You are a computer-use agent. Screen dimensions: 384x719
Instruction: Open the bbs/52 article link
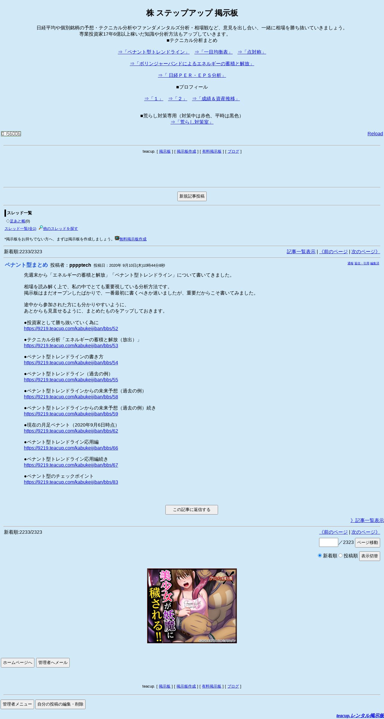(71, 329)
